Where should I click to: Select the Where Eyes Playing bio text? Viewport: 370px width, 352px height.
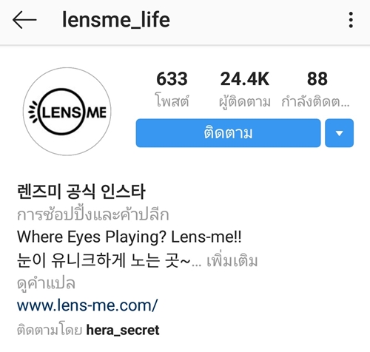[x=129, y=237]
